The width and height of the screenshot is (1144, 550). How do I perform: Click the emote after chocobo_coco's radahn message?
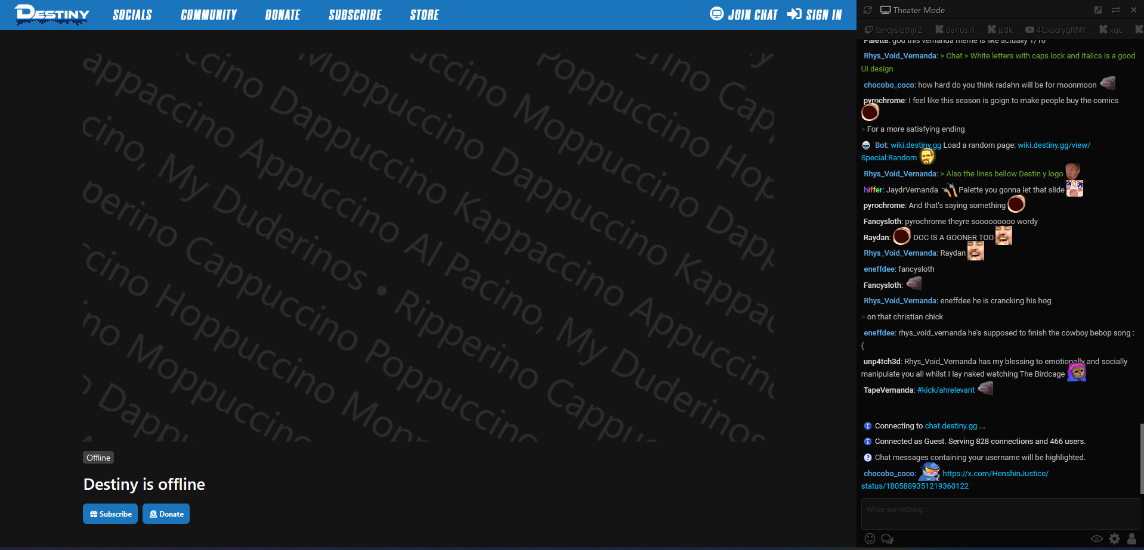point(1108,83)
